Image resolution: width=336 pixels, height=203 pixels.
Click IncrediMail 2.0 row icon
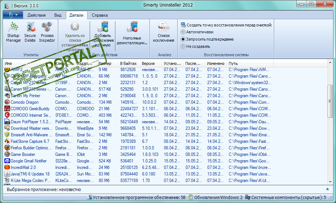(7, 167)
